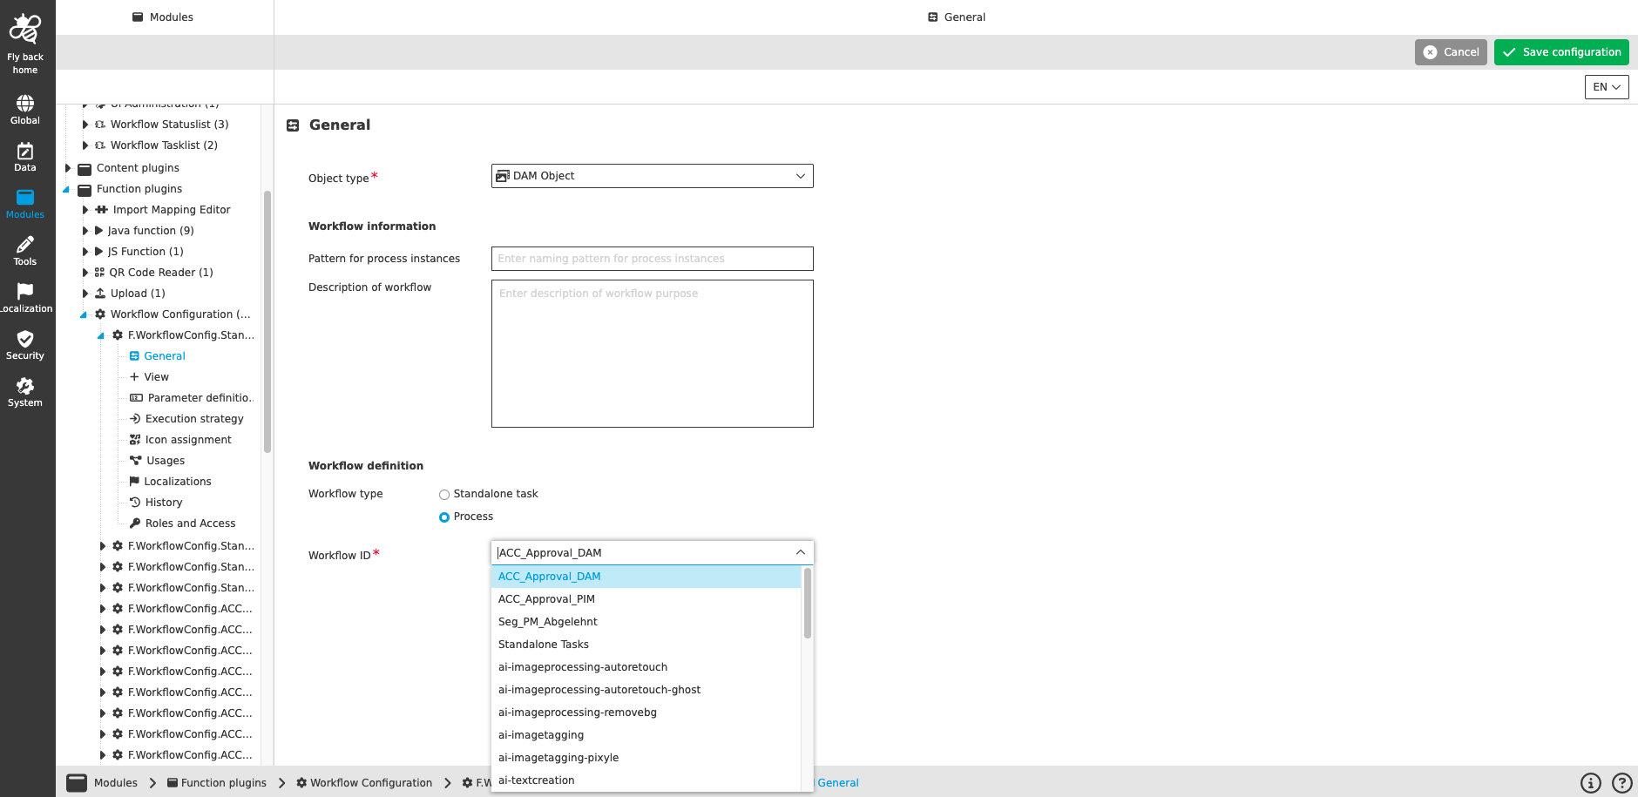Choose the highlighted ACC_Approval_DAM list option
Screen dimensions: 1638x797
[x=646, y=577]
